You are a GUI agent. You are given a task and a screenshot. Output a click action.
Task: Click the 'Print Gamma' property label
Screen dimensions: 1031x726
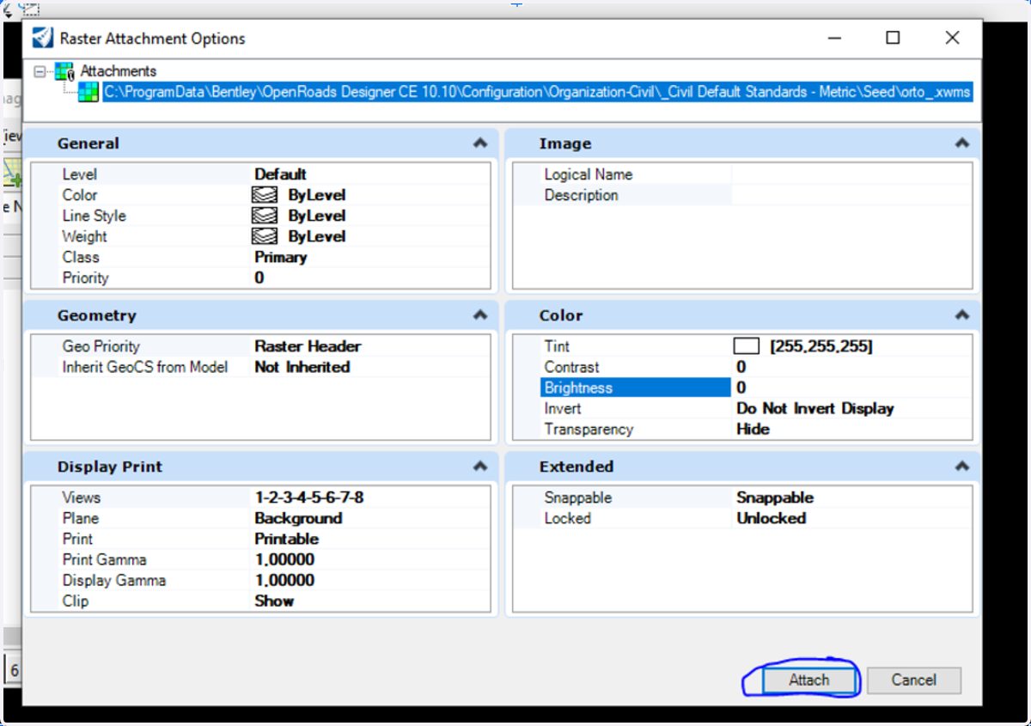coord(104,559)
